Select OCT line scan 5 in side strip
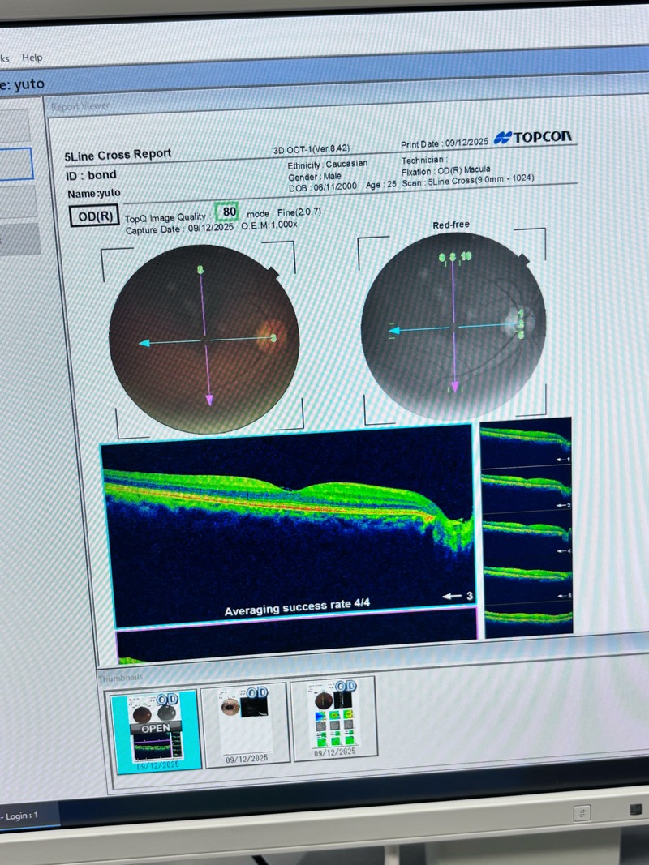Viewport: 649px width, 865px height. pos(527,579)
